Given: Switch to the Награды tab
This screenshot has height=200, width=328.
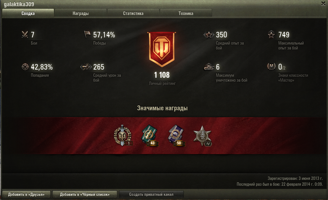Looking at the screenshot, I should (81, 13).
